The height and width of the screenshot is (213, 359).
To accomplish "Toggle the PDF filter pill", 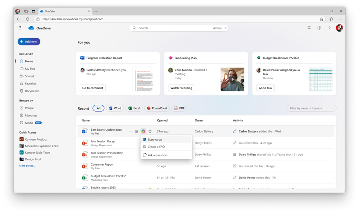I will pyautogui.click(x=179, y=108).
